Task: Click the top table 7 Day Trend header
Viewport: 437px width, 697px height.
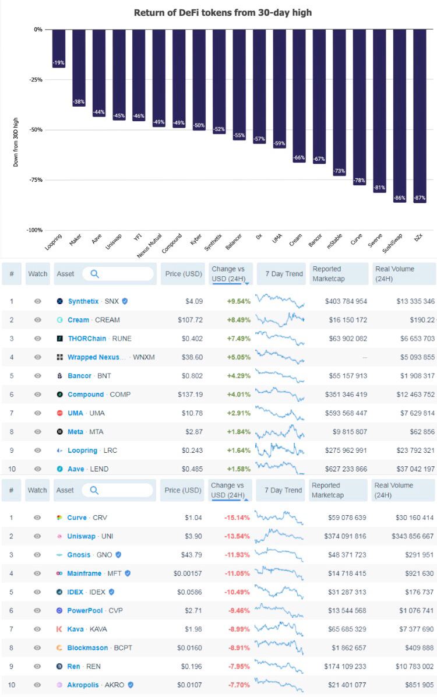Action: [281, 274]
